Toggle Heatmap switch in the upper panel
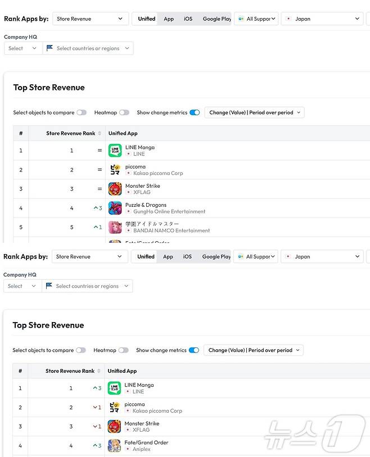The width and height of the screenshot is (370, 457). click(x=124, y=112)
